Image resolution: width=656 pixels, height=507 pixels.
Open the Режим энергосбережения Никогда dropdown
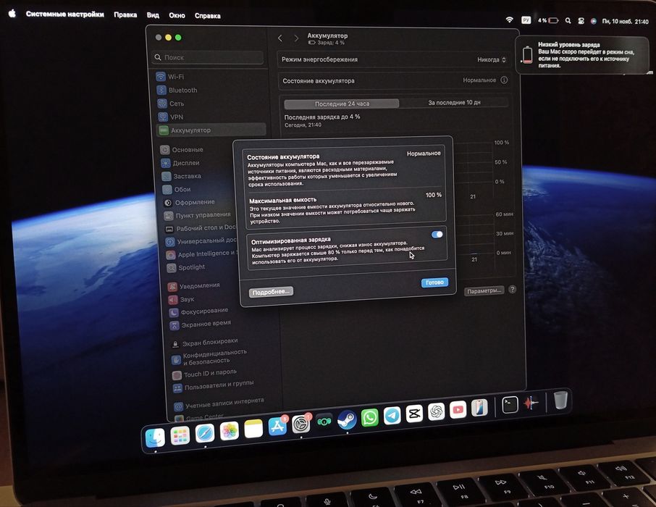(x=492, y=60)
